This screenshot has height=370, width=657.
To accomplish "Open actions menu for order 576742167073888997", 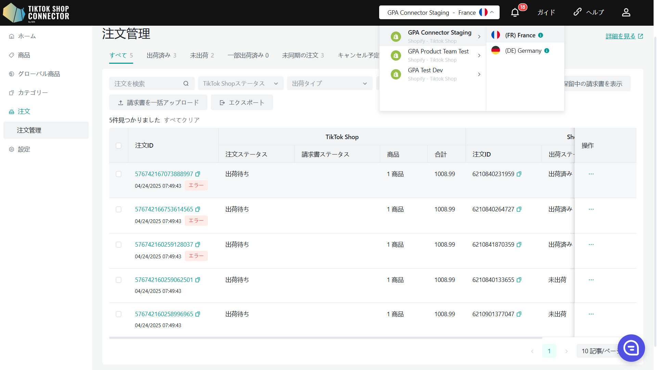I will pos(591,174).
